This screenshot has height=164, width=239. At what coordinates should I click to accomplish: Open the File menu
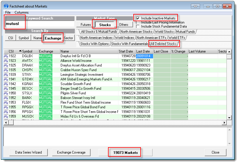(x=8, y=12)
